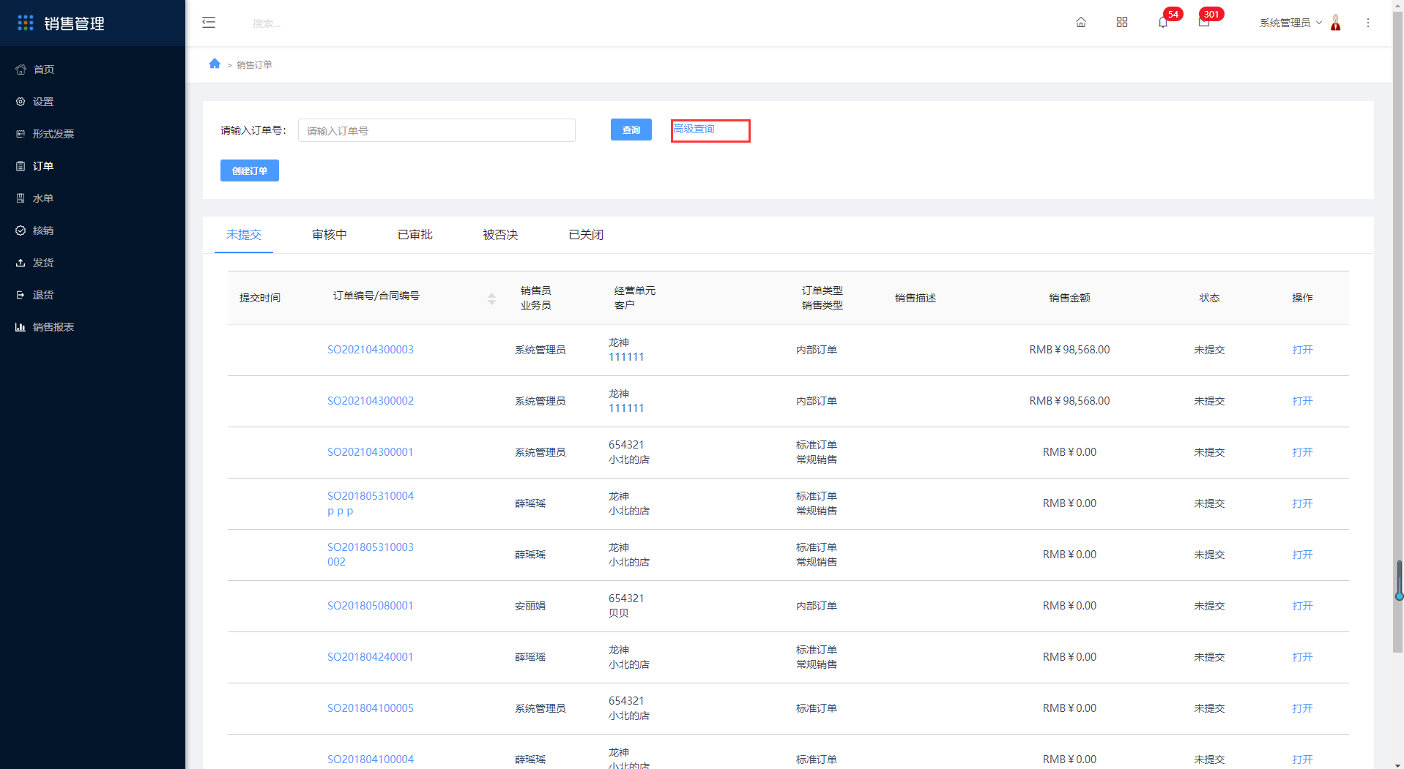Open order SO201805080001
1404x769 pixels.
click(x=371, y=606)
